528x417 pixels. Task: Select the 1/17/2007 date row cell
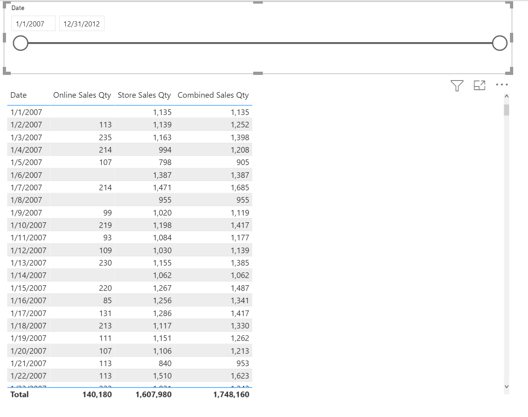coord(28,313)
